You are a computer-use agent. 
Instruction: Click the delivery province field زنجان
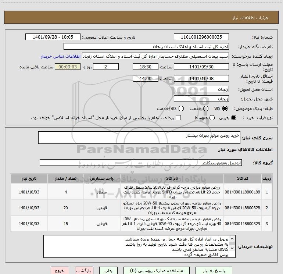coord(201,89)
